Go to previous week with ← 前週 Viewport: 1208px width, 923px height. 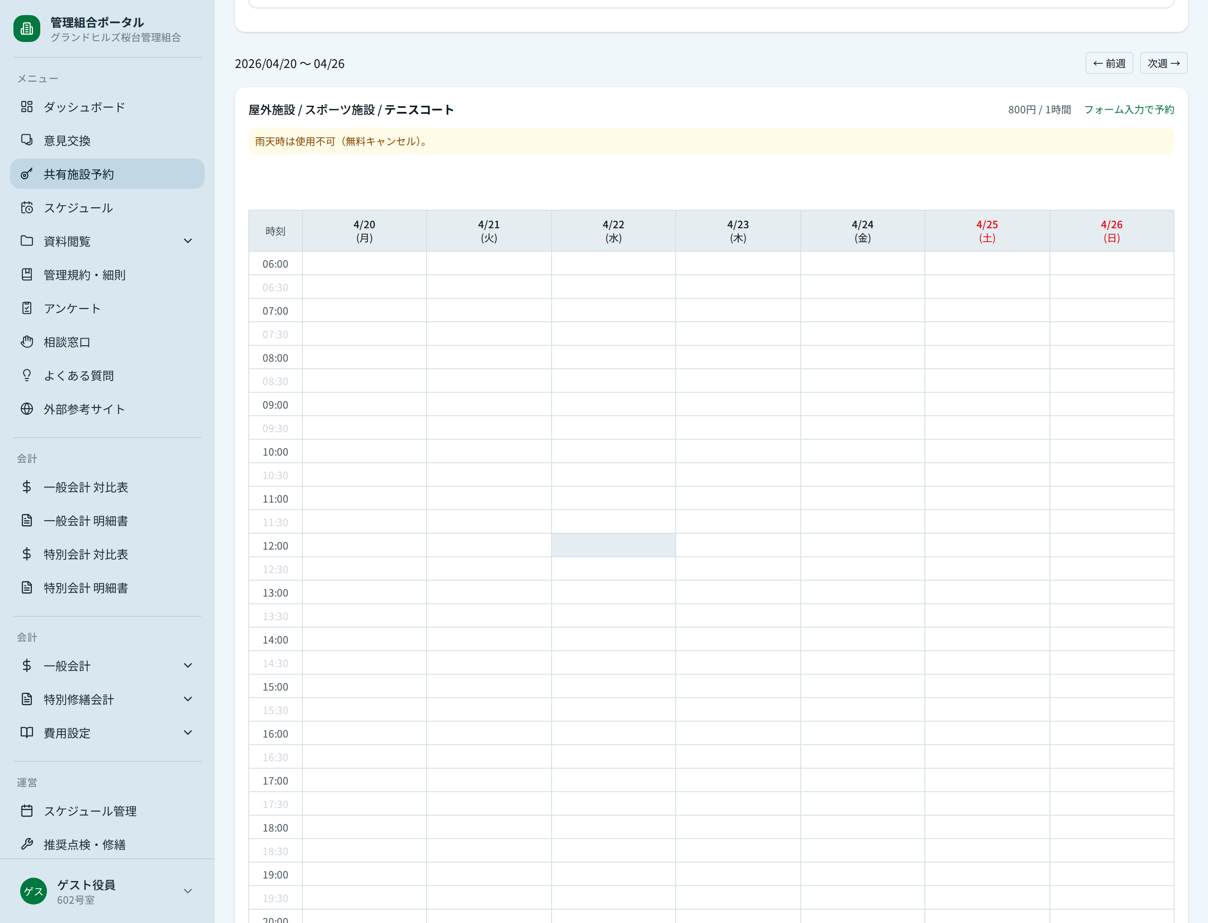(x=1109, y=63)
